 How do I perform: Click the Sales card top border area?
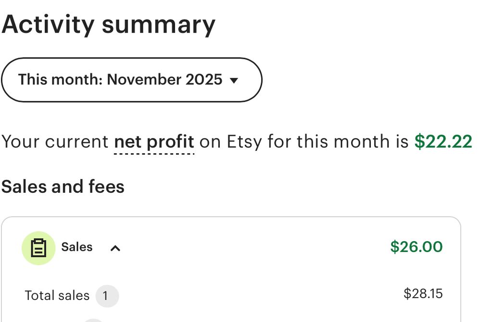pyautogui.click(x=231, y=218)
